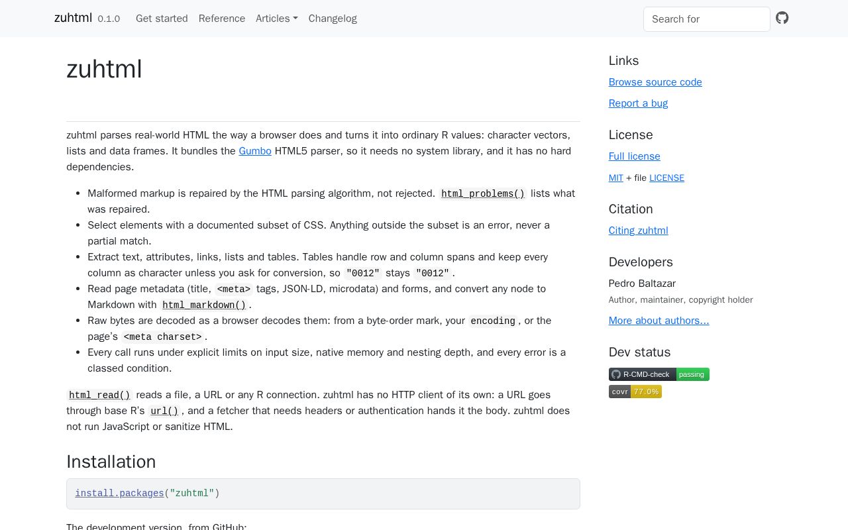Open the Changelog page

[x=333, y=19]
